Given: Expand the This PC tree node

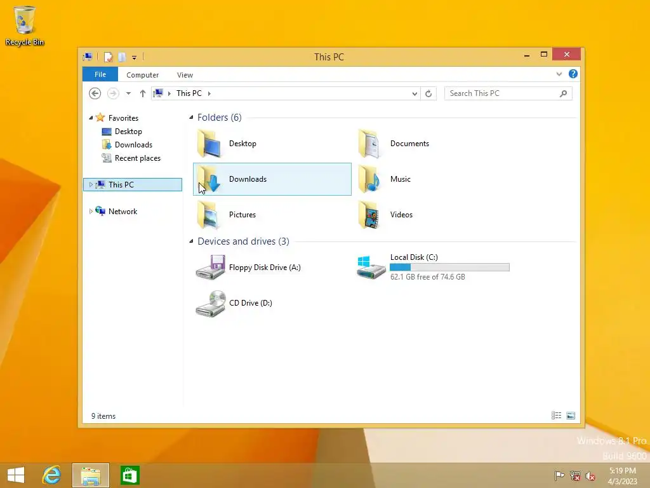Looking at the screenshot, I should pyautogui.click(x=91, y=185).
